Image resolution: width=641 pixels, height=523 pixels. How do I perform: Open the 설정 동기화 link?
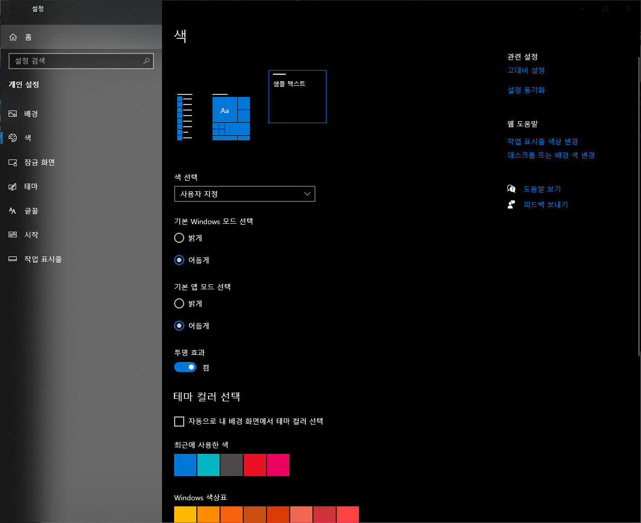(526, 90)
